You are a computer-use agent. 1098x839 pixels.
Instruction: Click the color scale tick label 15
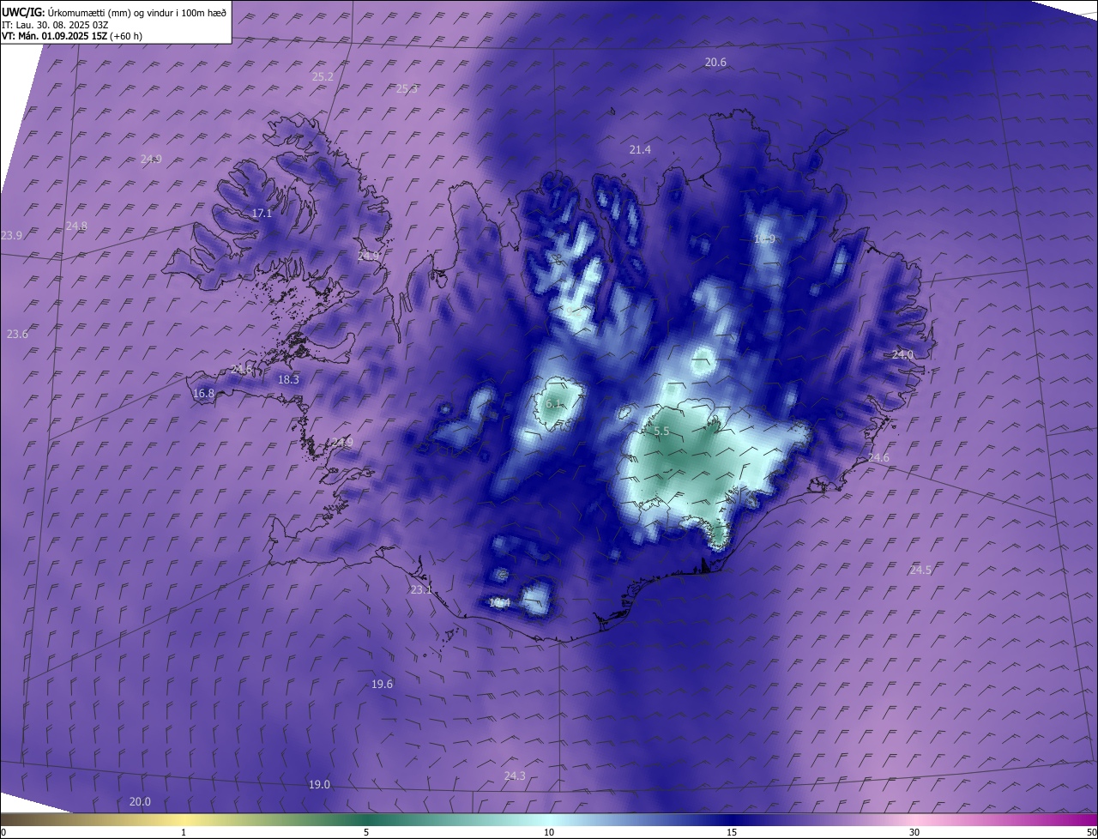[732, 832]
